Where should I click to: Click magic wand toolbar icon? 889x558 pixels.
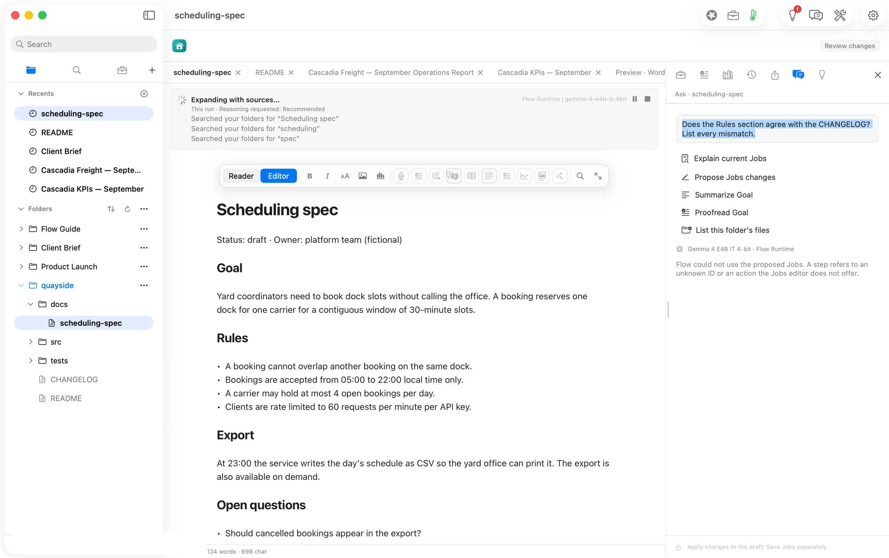(x=560, y=176)
